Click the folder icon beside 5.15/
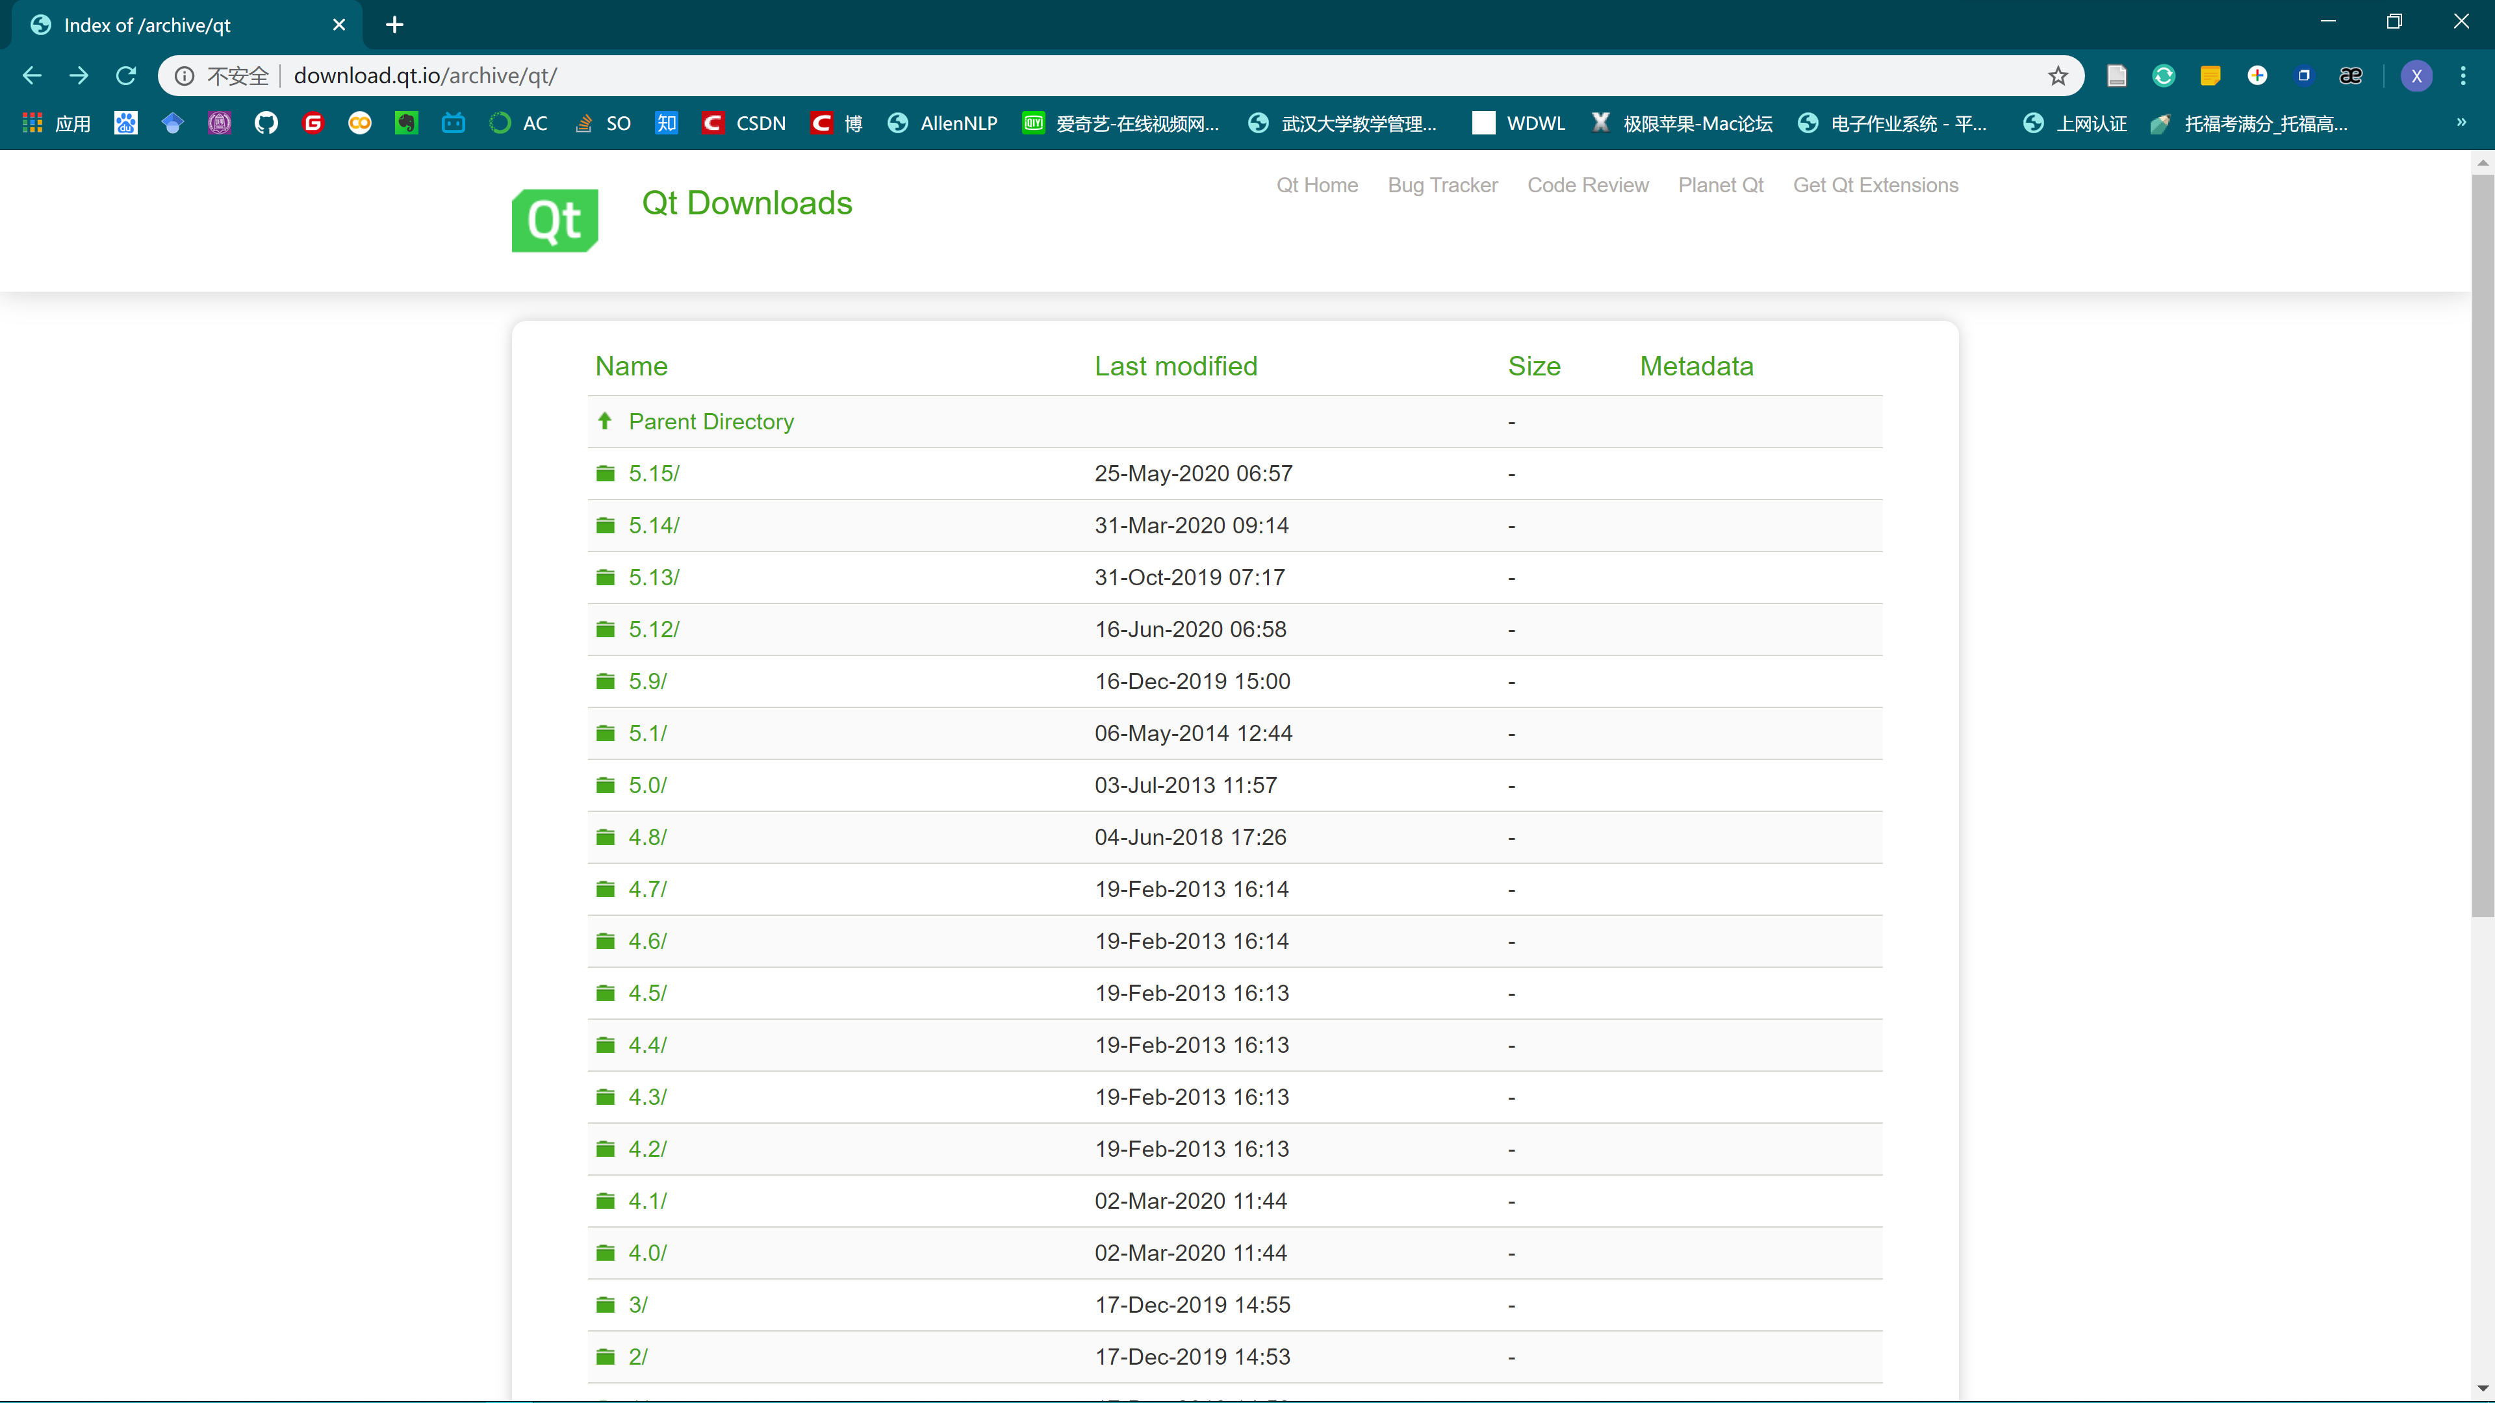This screenshot has width=2495, height=1403. click(x=606, y=474)
